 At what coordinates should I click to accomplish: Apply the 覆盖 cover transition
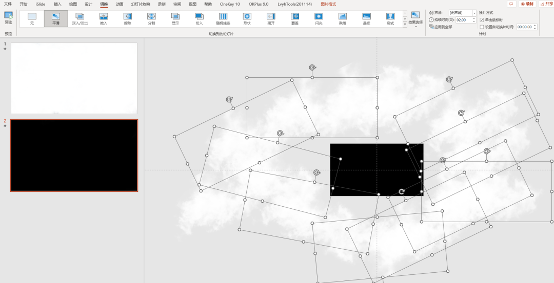pyautogui.click(x=294, y=18)
